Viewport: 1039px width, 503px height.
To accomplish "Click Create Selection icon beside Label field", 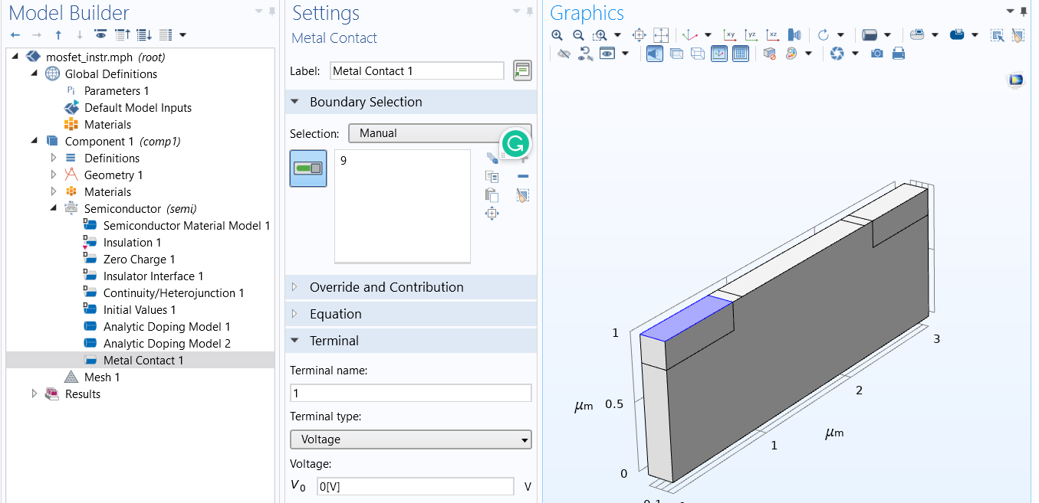I will coord(522,70).
